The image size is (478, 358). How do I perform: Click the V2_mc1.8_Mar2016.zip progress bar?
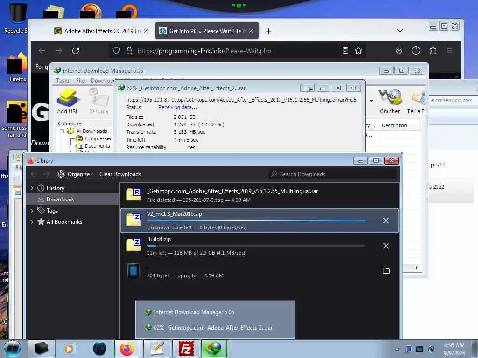point(255,220)
